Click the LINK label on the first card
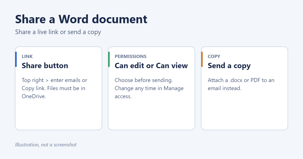303x159 pixels. coord(27,57)
